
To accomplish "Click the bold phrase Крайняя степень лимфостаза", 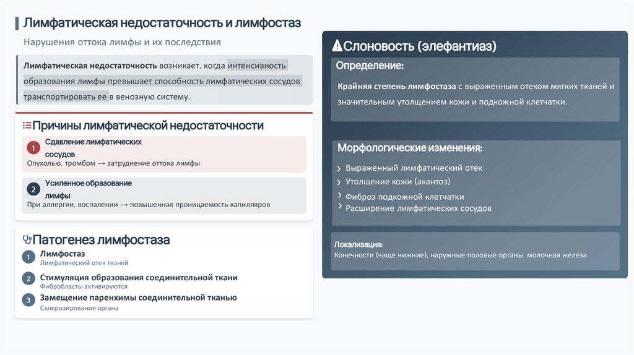I will (x=397, y=86).
